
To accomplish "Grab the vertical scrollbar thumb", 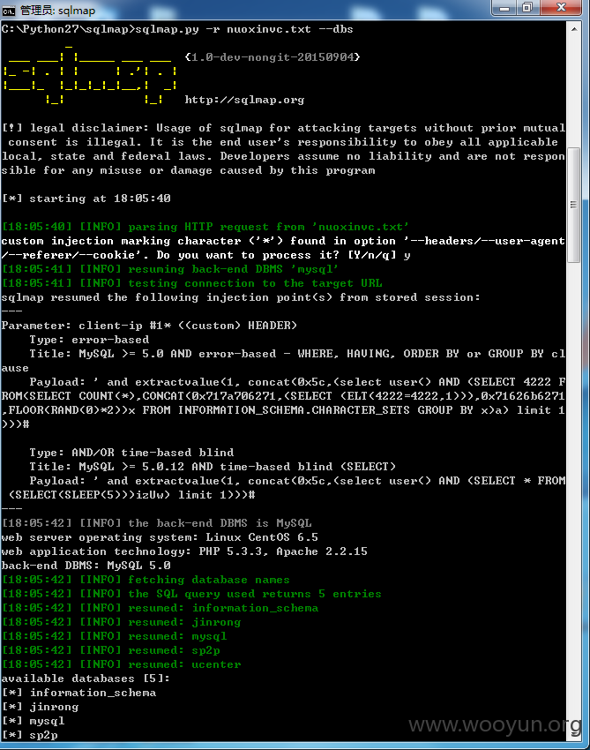I will 574,205.
